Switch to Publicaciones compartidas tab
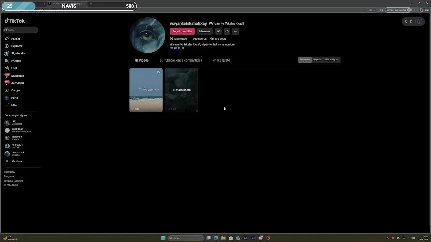Viewport: 431px width, 242px height. pos(181,61)
